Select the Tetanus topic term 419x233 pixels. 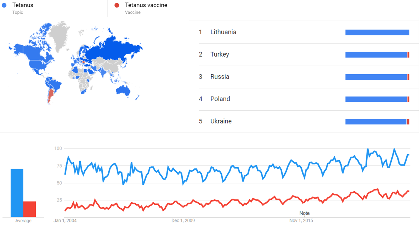pos(23,5)
